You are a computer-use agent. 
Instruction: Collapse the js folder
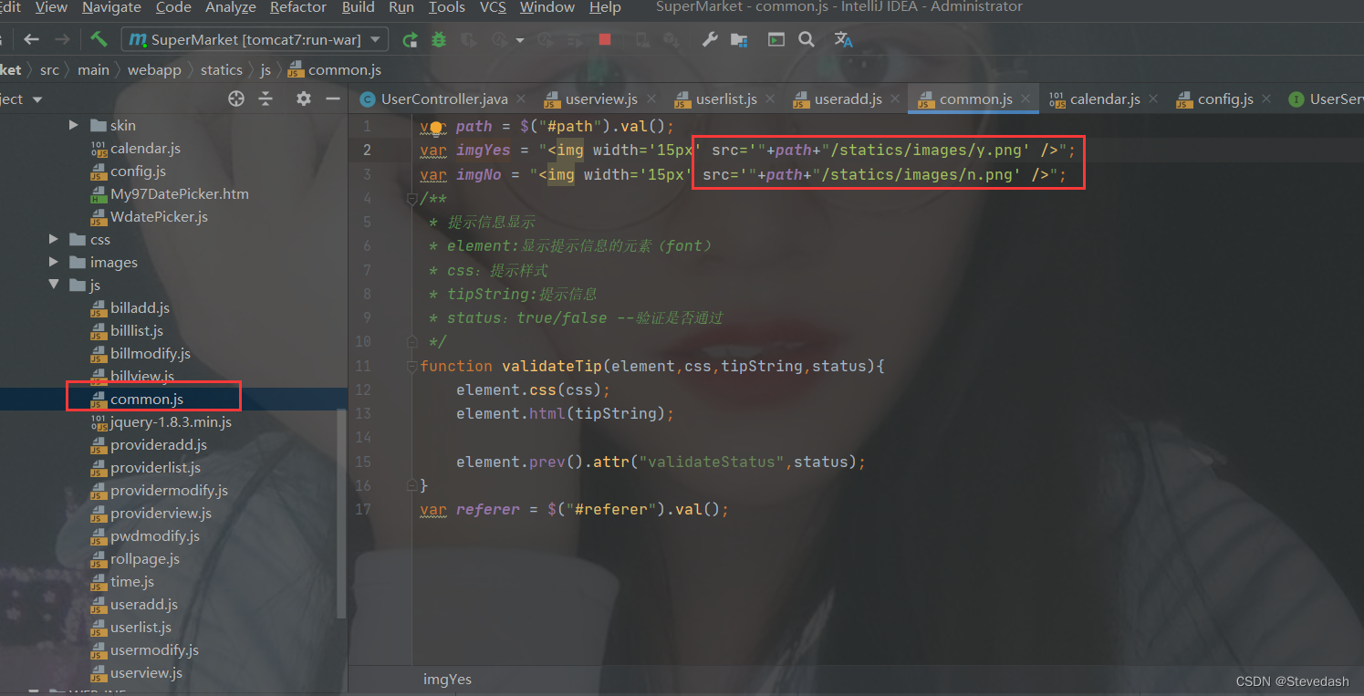pos(54,286)
